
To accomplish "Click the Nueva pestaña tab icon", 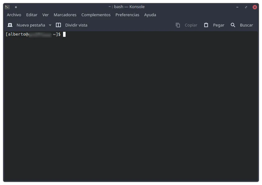I will 10,25.
